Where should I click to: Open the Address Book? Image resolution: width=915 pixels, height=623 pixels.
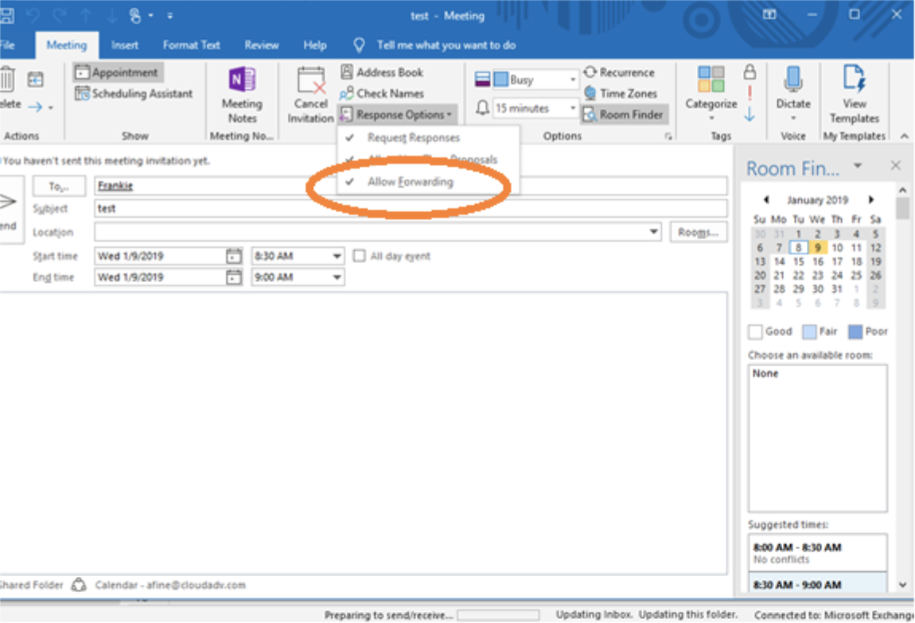[x=383, y=72]
